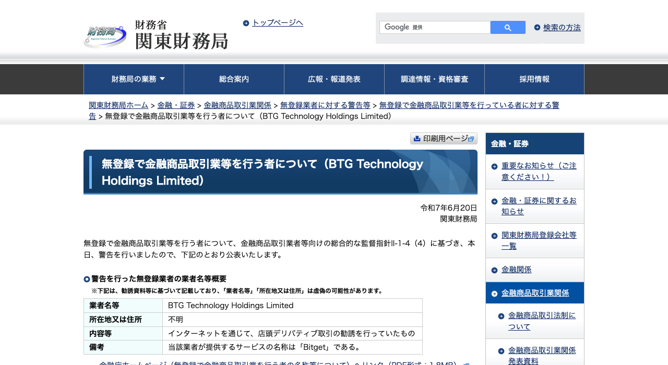Click arrow bullet beside 関東財務局登録会社等一覧
This screenshot has width=668, height=365.
[494, 236]
